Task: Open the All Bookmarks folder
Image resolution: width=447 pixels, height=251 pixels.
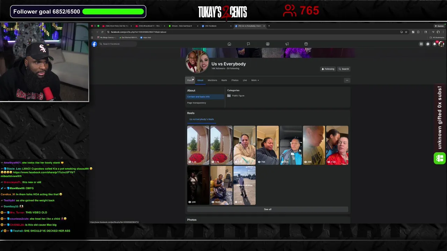Action: point(437,38)
